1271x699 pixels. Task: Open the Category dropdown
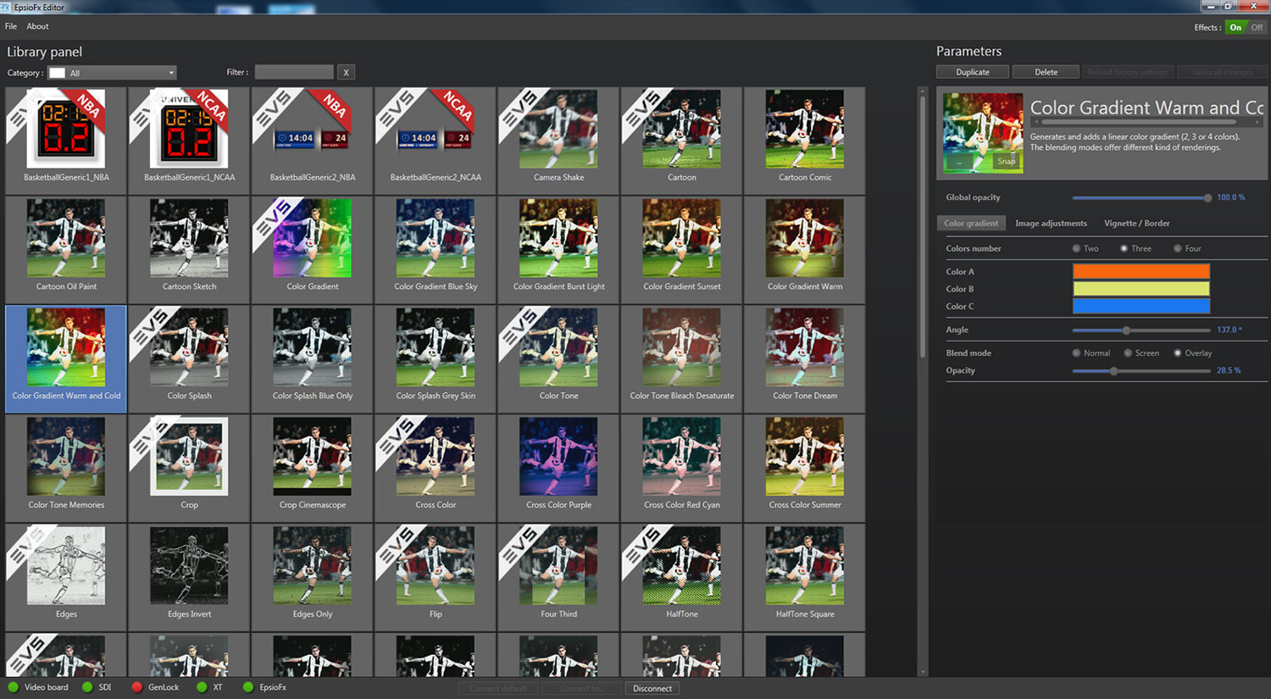[112, 73]
